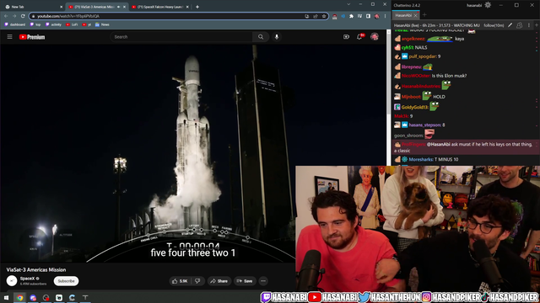540x303 pixels.
Task: Open the LoFi bookmark
Action: pyautogui.click(x=72, y=24)
